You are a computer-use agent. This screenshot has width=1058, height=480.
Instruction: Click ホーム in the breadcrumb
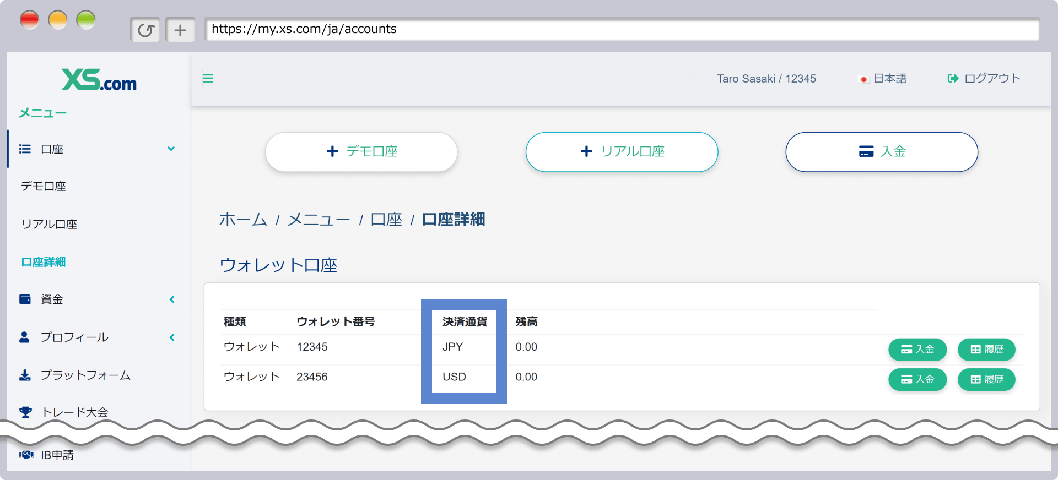coord(243,220)
